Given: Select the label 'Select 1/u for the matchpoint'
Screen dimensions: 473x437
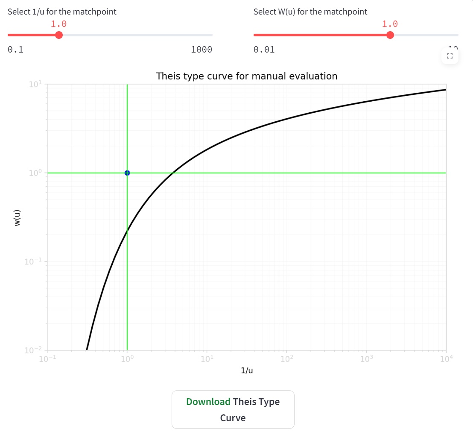Looking at the screenshot, I should [x=61, y=12].
